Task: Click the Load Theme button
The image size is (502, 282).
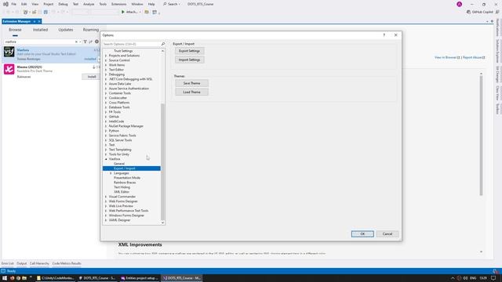Action: click(x=191, y=92)
